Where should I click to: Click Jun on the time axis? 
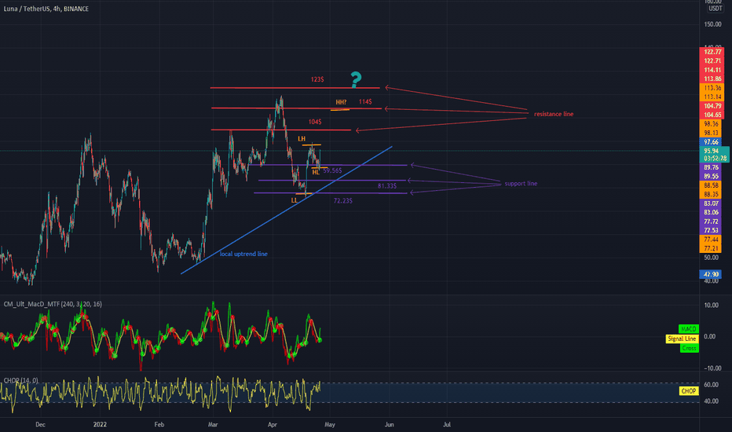(x=390, y=424)
